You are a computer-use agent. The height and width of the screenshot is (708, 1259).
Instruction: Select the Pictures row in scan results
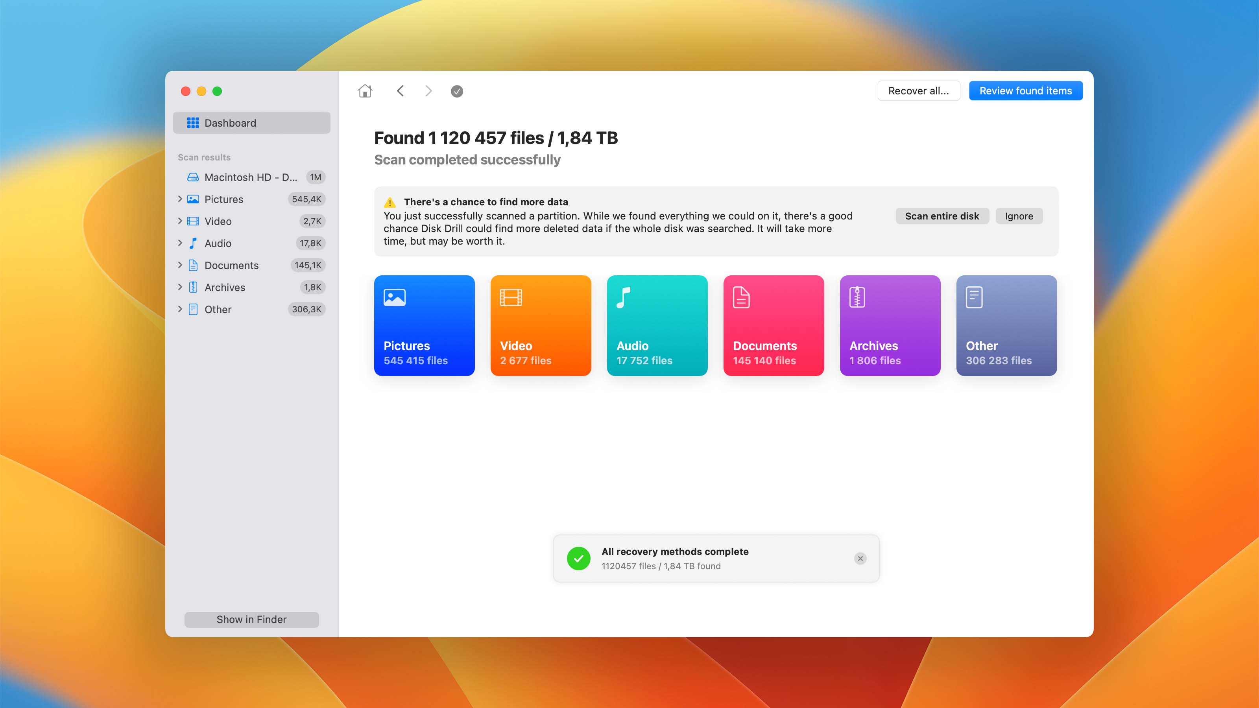click(x=251, y=199)
